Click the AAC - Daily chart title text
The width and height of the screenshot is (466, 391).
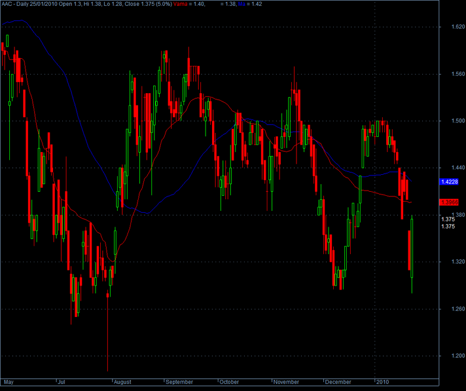[15, 4]
